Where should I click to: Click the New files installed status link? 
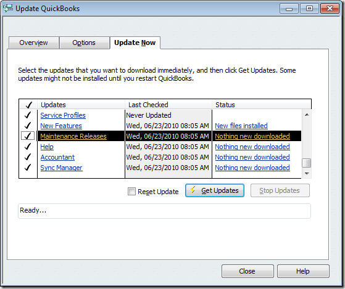coord(241,126)
